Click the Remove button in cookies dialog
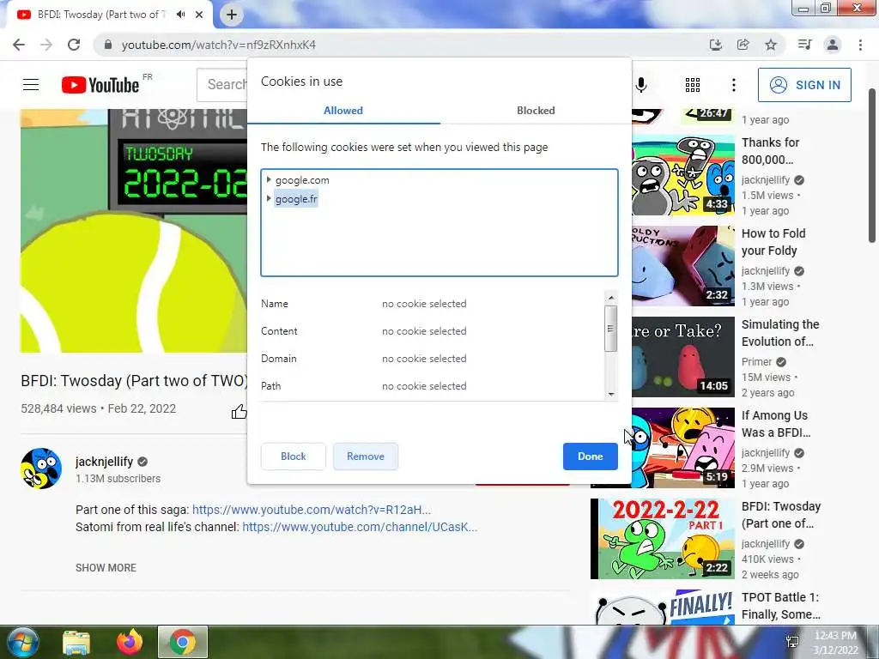Viewport: 879px width, 659px height. [366, 456]
